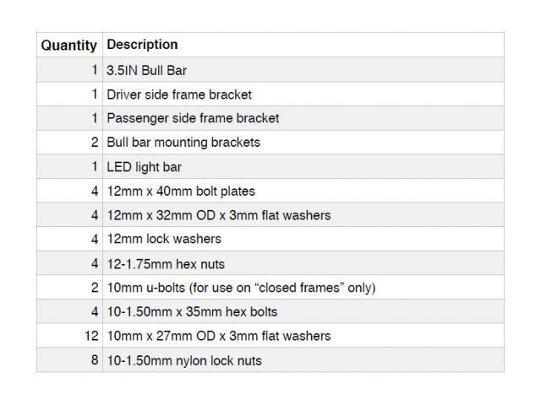Click the Quantity column header
This screenshot has height=405, width=541.
[x=68, y=45]
